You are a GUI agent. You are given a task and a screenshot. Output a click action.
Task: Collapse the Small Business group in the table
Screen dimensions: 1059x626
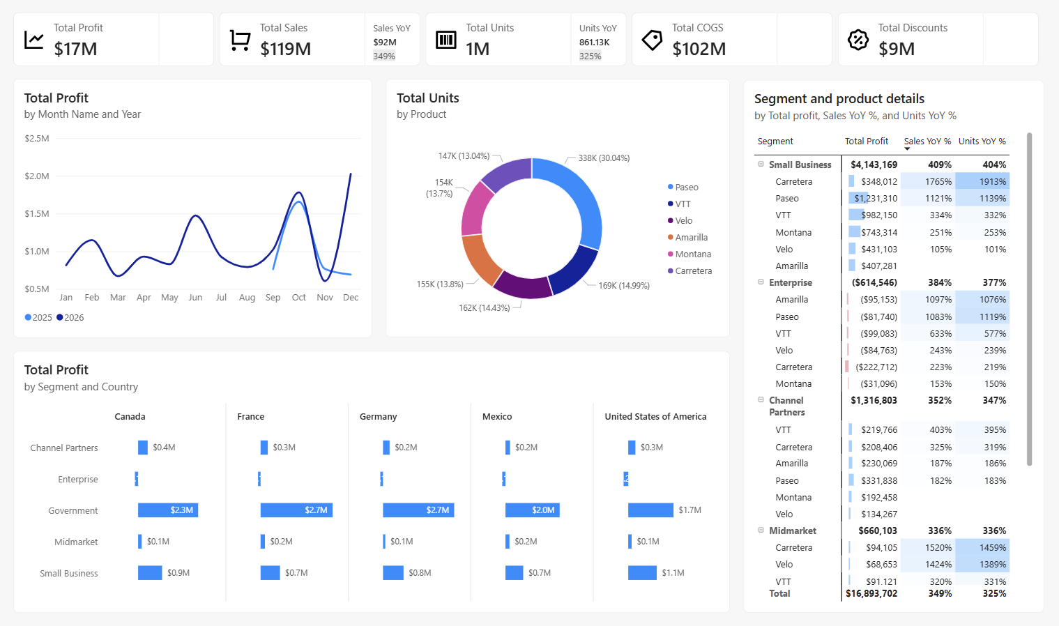760,165
